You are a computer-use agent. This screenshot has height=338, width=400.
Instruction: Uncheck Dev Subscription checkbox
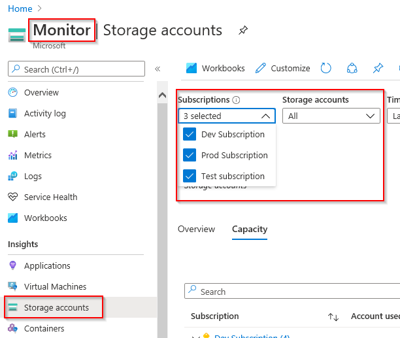tap(190, 134)
